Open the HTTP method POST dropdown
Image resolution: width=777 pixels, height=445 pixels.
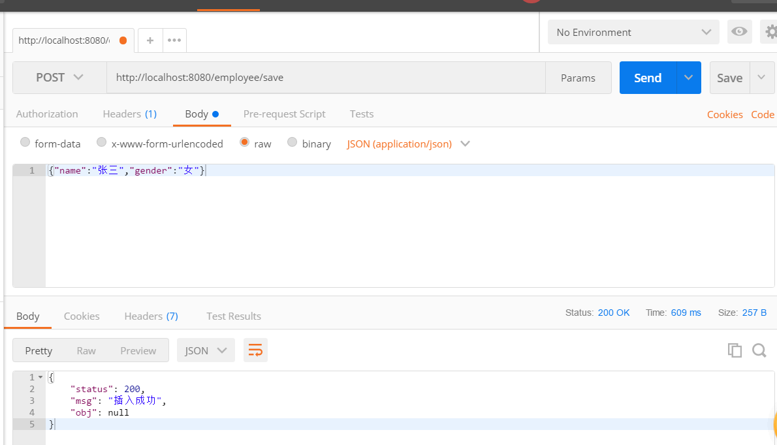(x=59, y=78)
